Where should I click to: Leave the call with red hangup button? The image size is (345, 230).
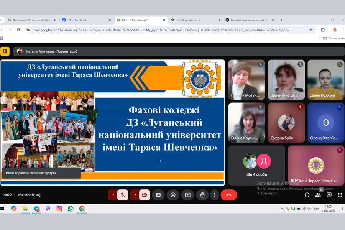pos(229,195)
